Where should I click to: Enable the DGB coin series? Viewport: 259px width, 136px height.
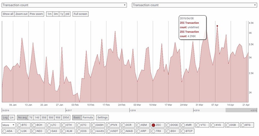coord(232,125)
